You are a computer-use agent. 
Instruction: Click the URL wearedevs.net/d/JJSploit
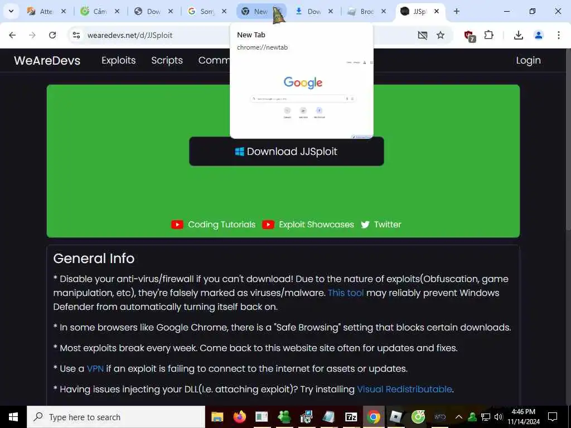130,35
